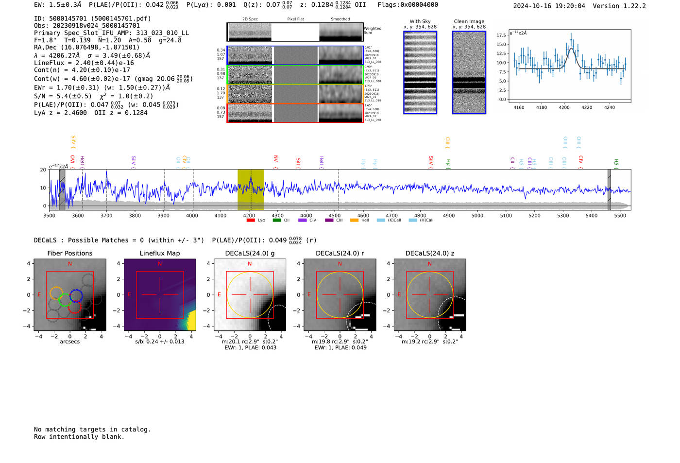
Task: Click the 'Row intentionally blank.' text
Action: click(x=79, y=437)
